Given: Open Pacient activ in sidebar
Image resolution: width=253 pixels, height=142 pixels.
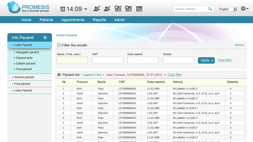Looking at the screenshot, I should click(x=24, y=58).
